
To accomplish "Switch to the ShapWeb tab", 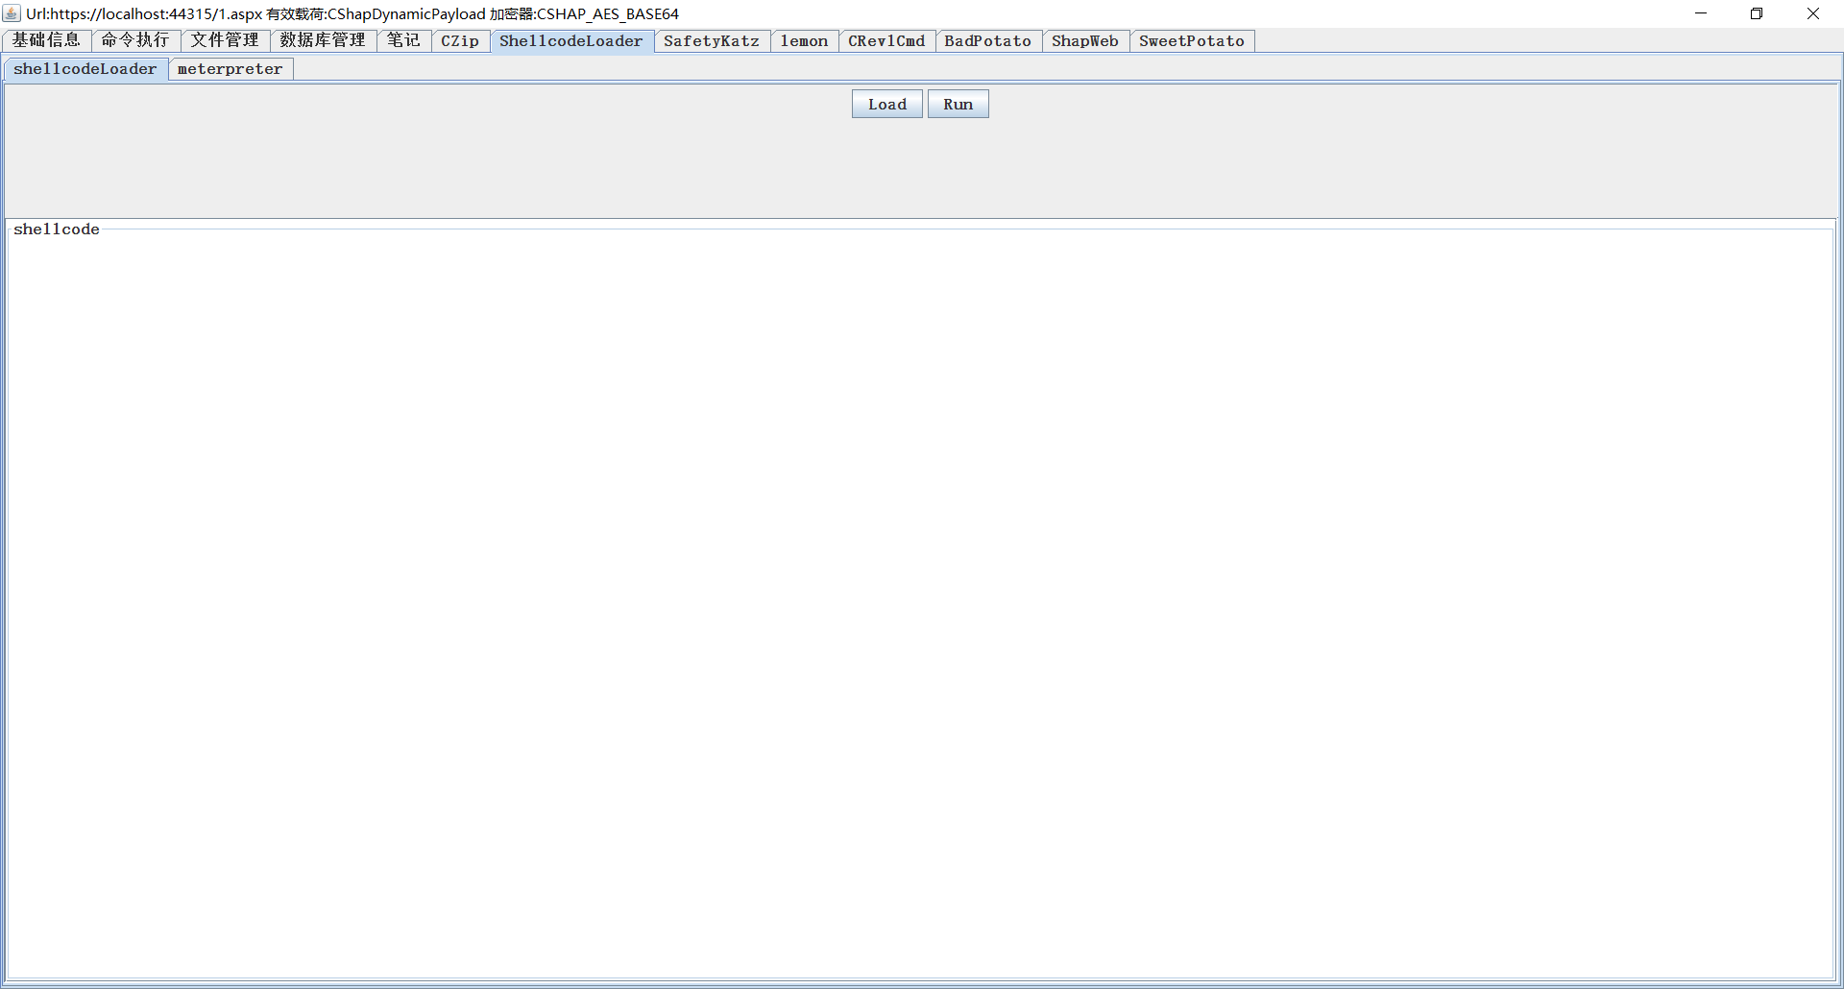I will click(1085, 40).
